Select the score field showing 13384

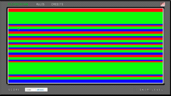[31, 90]
